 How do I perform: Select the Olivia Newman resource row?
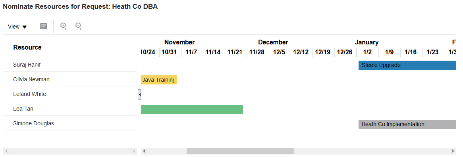pos(70,80)
